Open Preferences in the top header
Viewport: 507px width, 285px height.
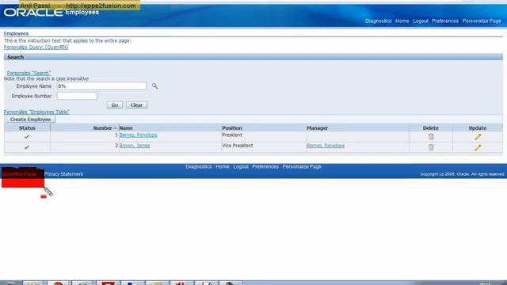(445, 21)
